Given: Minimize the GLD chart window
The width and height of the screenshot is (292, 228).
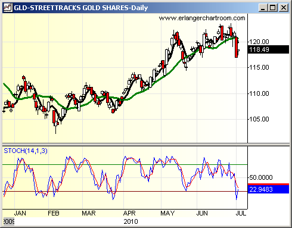Looking at the screenshot, I should pos(263,8).
